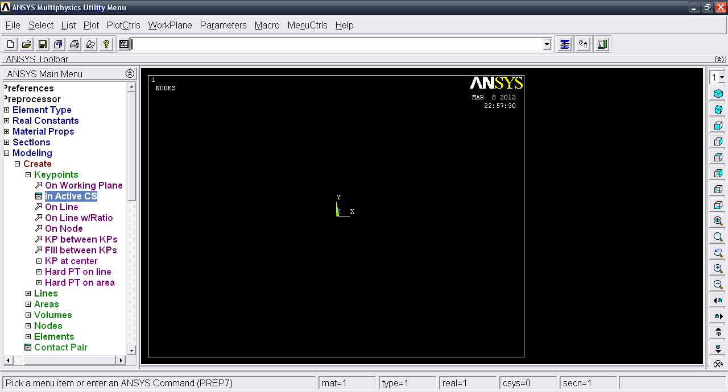The width and height of the screenshot is (728, 392).
Task: Switch to Top view icon
Action: 718,157
